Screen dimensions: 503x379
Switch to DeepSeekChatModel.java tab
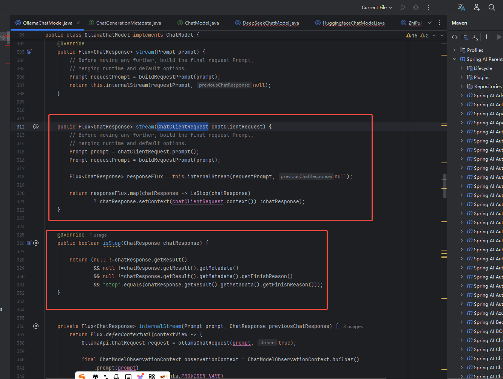pyautogui.click(x=267, y=23)
